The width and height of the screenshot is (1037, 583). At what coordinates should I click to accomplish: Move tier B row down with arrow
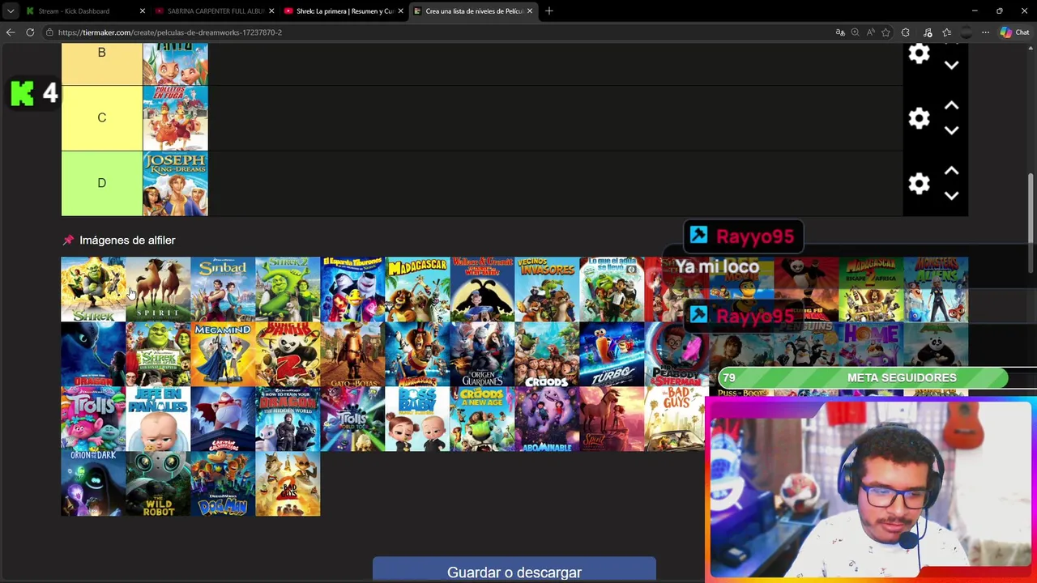952,65
